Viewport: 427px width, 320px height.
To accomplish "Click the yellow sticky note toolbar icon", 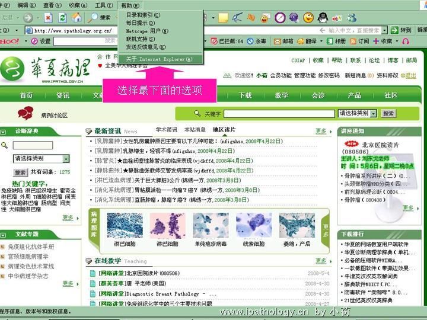I will click(x=223, y=18).
